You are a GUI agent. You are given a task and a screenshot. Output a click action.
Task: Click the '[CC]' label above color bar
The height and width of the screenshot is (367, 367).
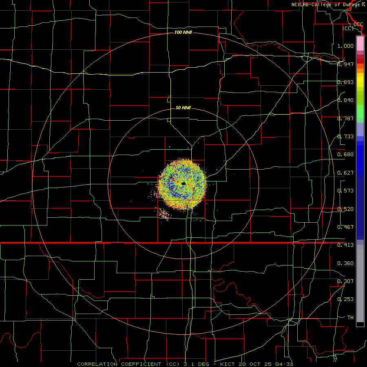coord(348,28)
